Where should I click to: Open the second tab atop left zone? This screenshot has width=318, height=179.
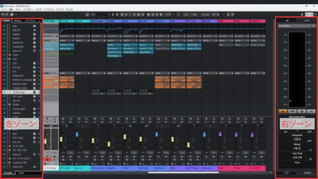(17, 21)
